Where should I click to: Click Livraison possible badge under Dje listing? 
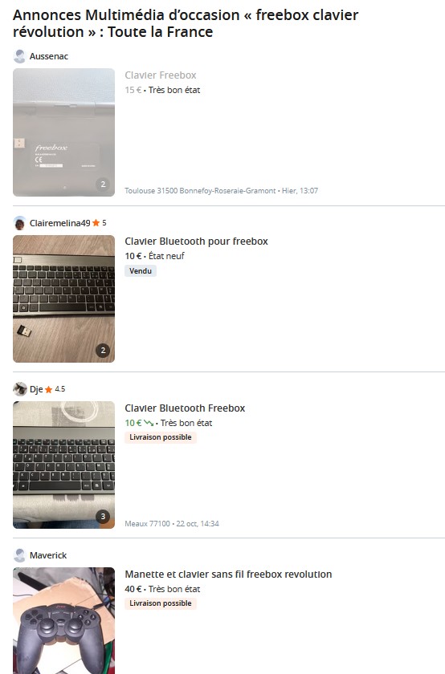(161, 437)
